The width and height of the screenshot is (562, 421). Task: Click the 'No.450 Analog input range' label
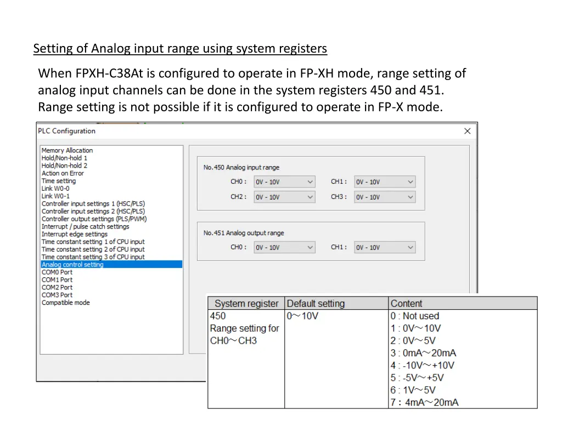click(241, 167)
